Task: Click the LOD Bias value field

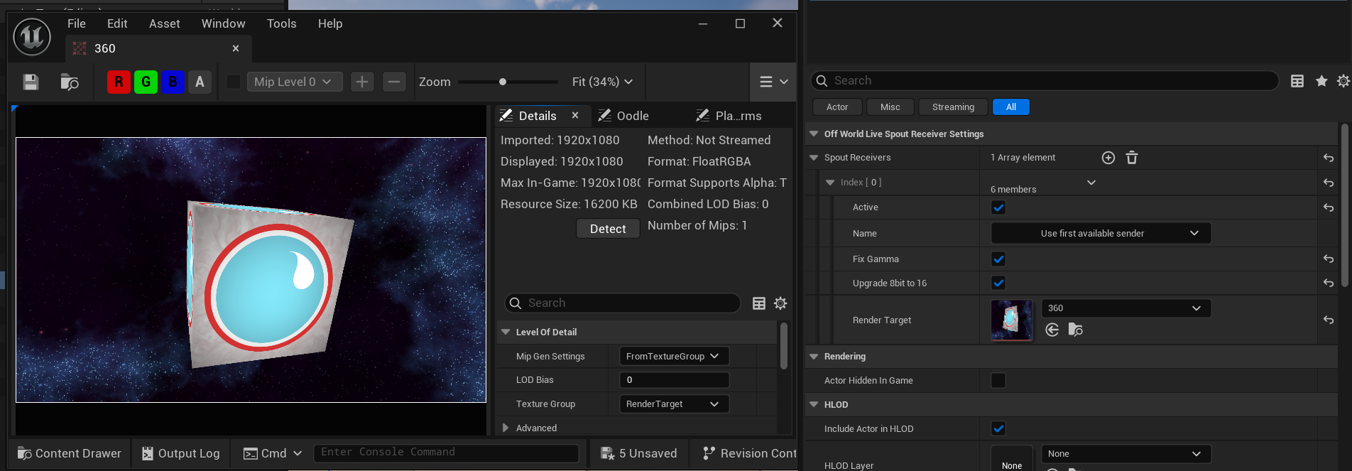Action: pyautogui.click(x=674, y=380)
